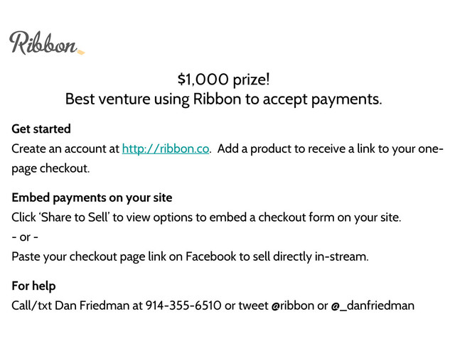This screenshot has width=455, height=341.
Task: Open the http://ribbon.co link
Action: pyautogui.click(x=166, y=149)
